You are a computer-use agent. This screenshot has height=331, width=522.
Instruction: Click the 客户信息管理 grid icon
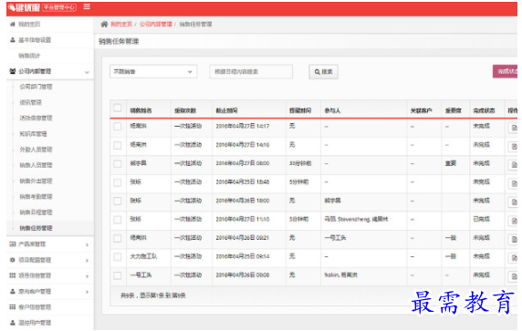coord(13,307)
